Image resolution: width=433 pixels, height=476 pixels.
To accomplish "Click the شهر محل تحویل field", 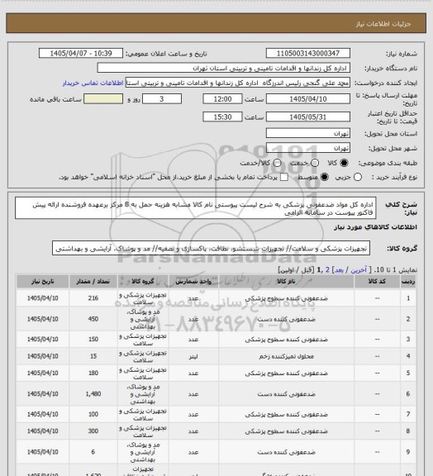I will point(308,148).
